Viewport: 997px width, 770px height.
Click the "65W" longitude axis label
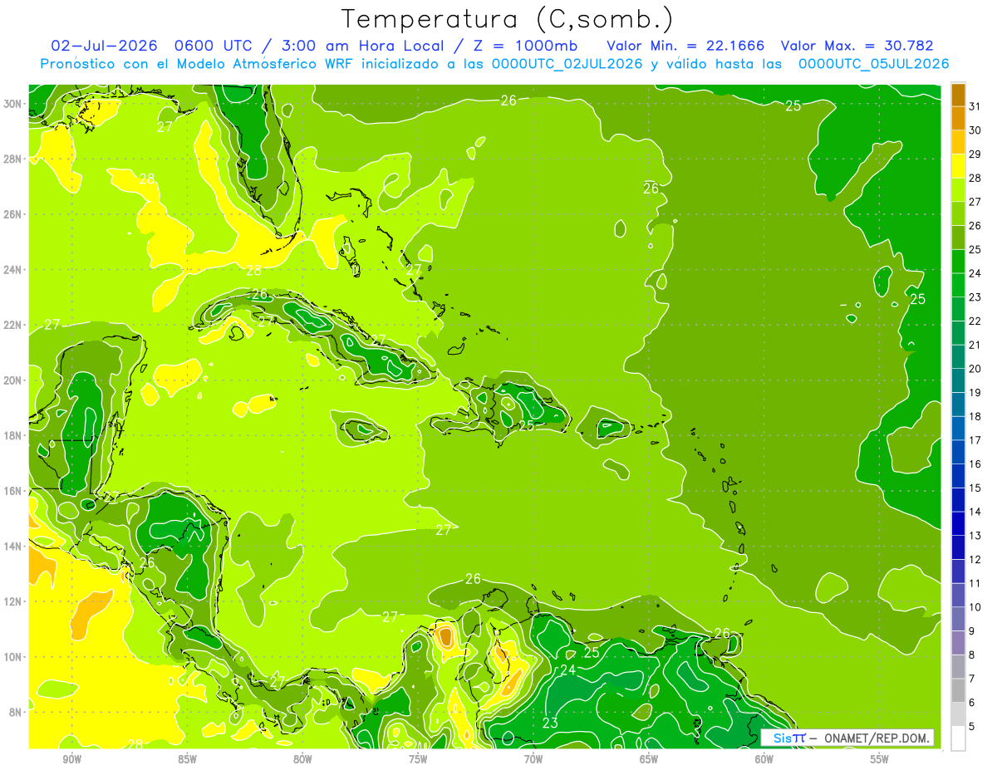[x=649, y=759]
